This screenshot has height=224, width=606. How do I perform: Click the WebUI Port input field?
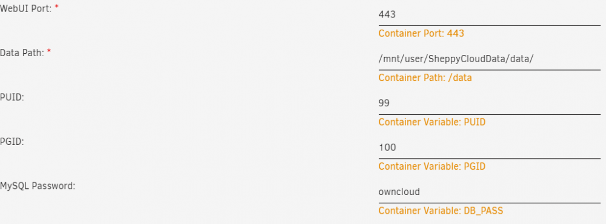coord(489,14)
